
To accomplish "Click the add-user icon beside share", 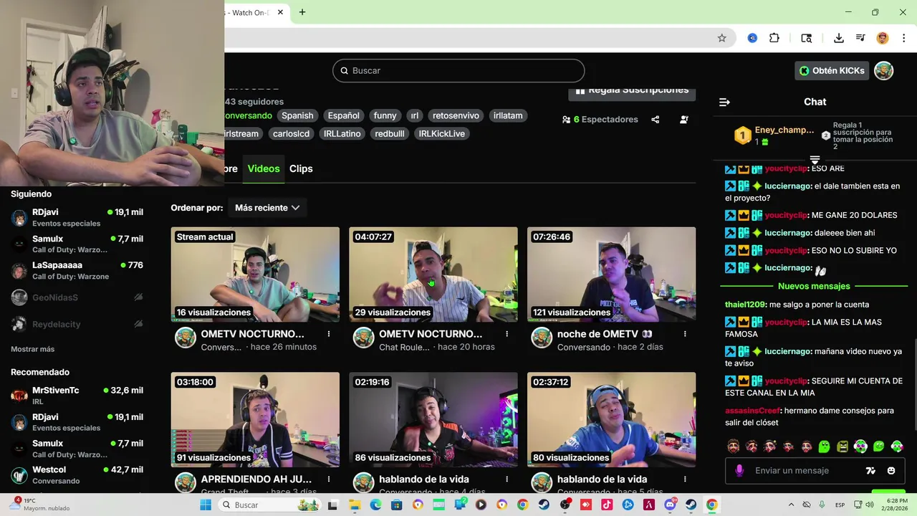I will coord(684,120).
